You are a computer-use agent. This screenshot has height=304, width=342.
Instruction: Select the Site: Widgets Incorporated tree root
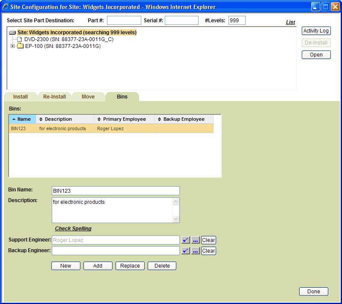77,33
